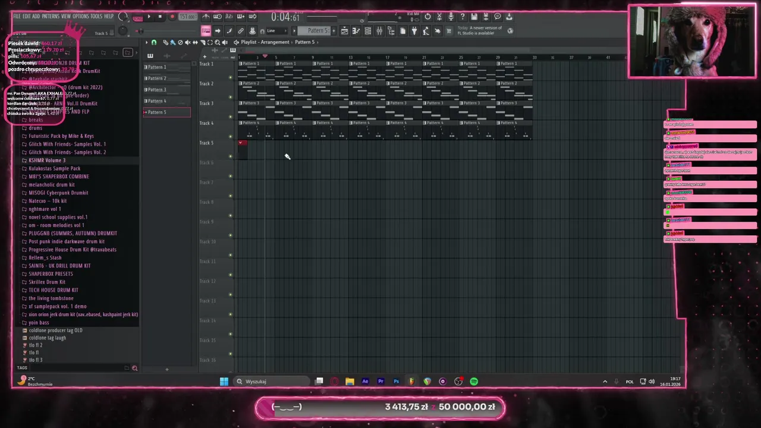Toggle mute switch for Track 3
The width and height of the screenshot is (761, 428).
[x=231, y=117]
